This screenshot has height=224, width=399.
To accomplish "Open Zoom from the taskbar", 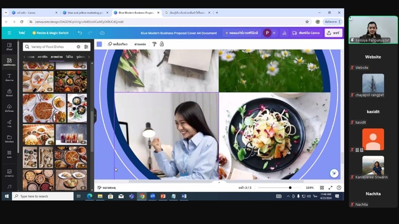I will coord(152,196).
